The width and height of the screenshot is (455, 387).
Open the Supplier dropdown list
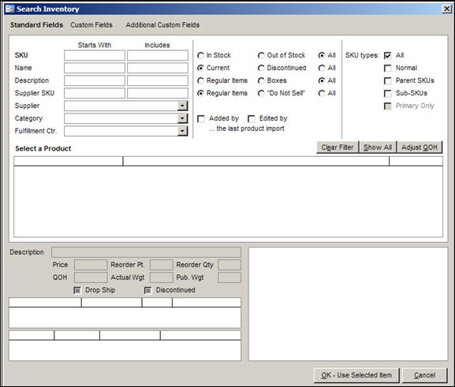pyautogui.click(x=182, y=106)
